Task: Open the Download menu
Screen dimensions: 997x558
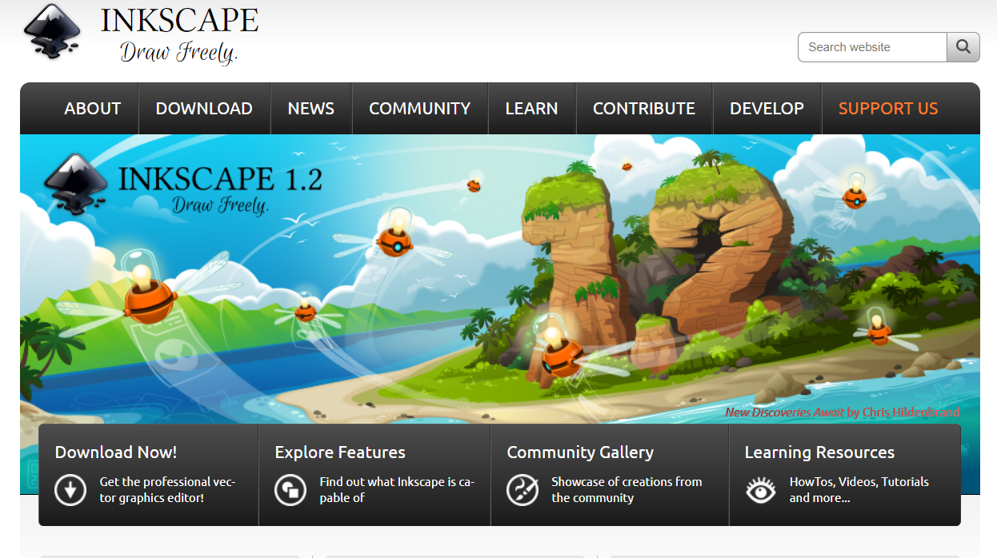Action: 204,109
